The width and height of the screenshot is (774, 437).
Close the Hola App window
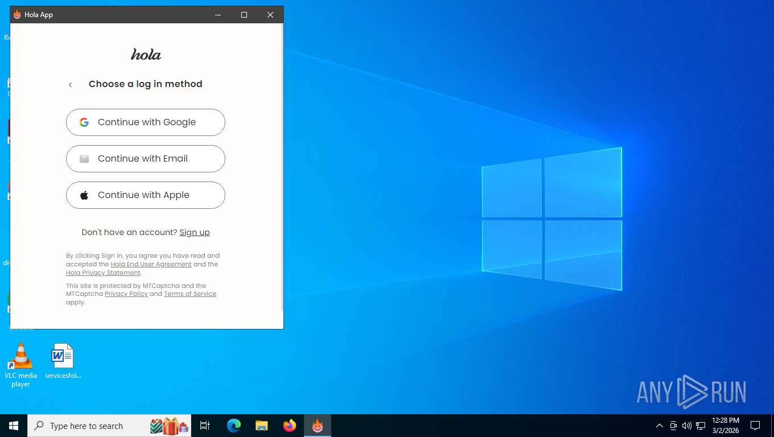270,15
